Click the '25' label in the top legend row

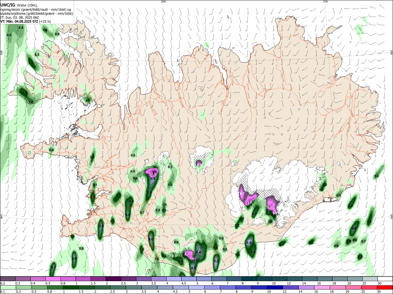click(x=365, y=283)
